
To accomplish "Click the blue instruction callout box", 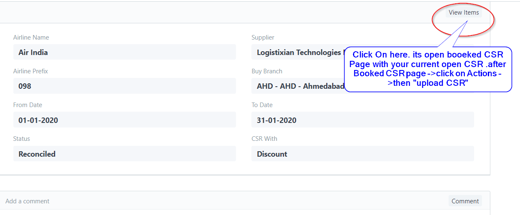I will [x=428, y=69].
